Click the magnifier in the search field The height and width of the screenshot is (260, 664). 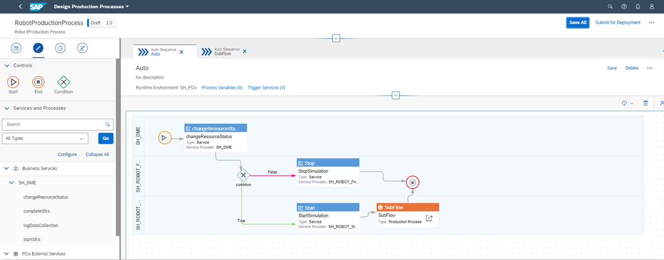tap(108, 125)
